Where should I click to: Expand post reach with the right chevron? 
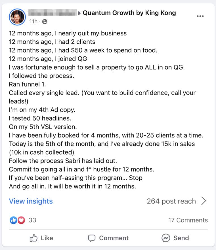[x=204, y=201]
